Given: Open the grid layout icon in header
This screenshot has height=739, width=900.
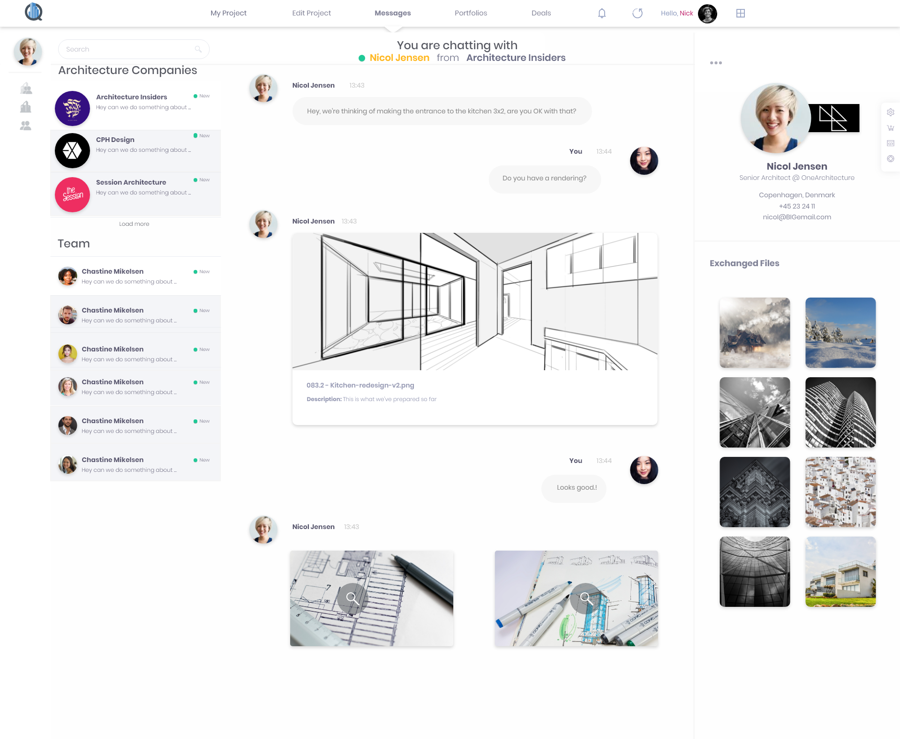Looking at the screenshot, I should coord(740,13).
